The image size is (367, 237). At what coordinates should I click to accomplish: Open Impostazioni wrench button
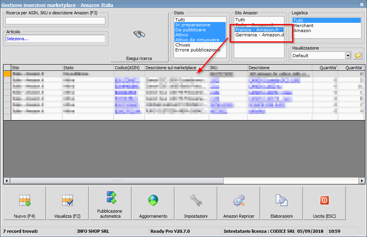click(196, 203)
